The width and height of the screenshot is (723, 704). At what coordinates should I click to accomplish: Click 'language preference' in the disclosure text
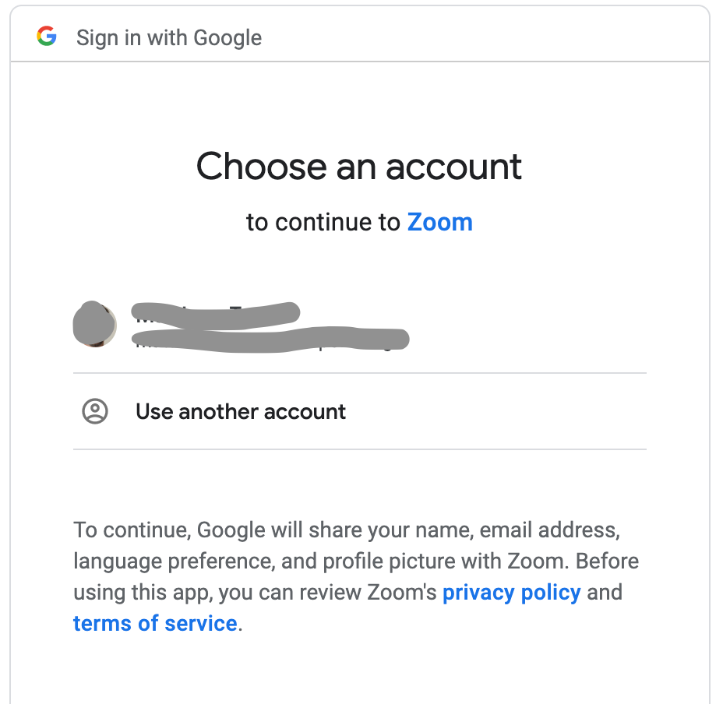[175, 561]
